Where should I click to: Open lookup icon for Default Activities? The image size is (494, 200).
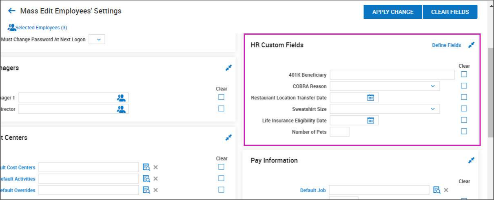pos(146,178)
